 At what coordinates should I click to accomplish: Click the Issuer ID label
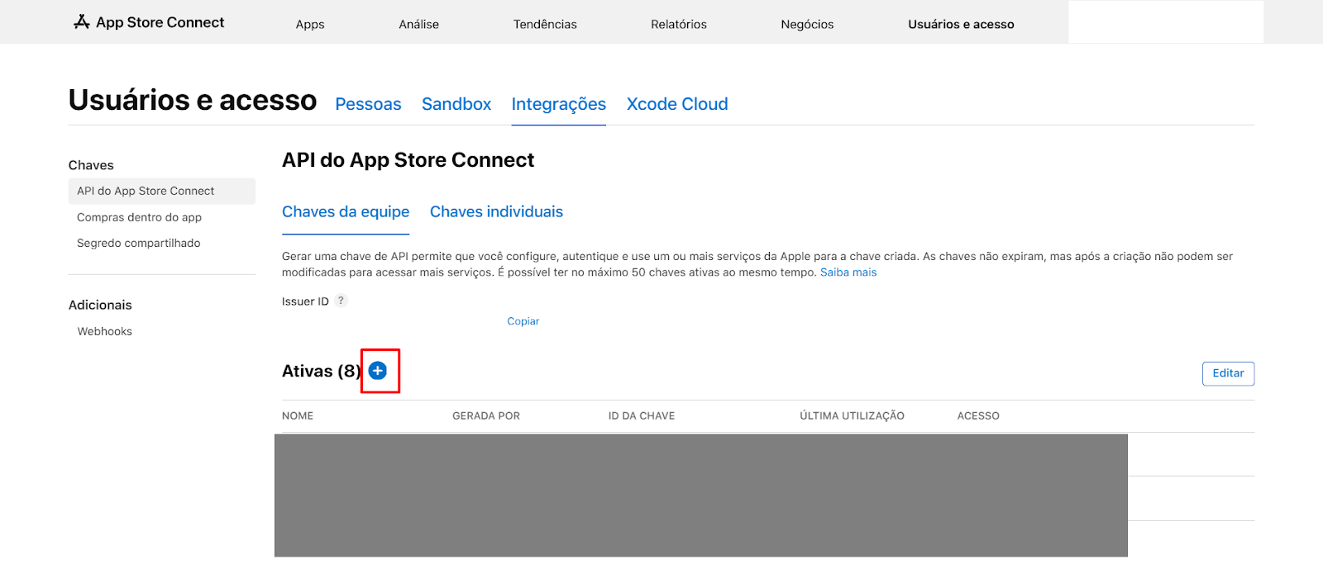coord(305,301)
